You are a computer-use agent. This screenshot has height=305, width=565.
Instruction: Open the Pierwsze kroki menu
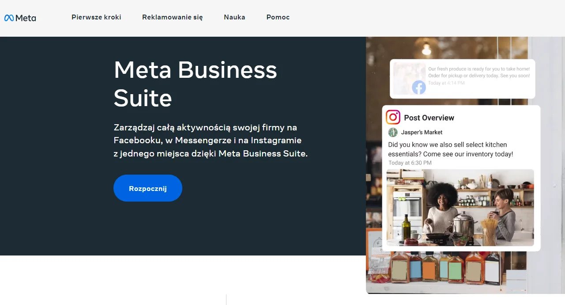[x=96, y=17]
